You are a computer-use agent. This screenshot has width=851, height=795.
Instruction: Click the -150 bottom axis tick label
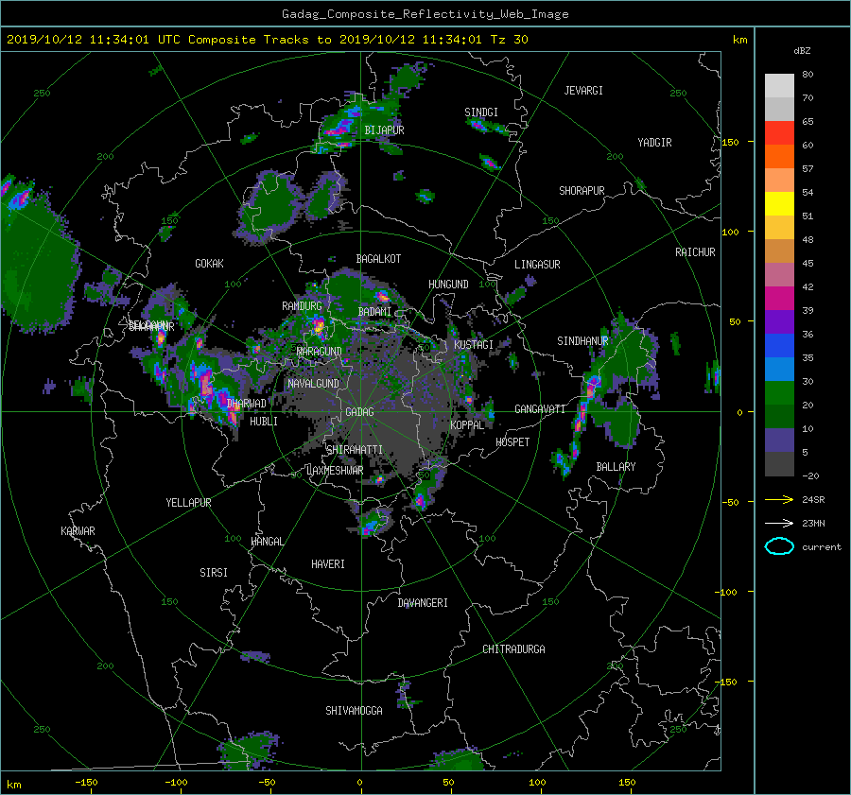[x=86, y=783]
